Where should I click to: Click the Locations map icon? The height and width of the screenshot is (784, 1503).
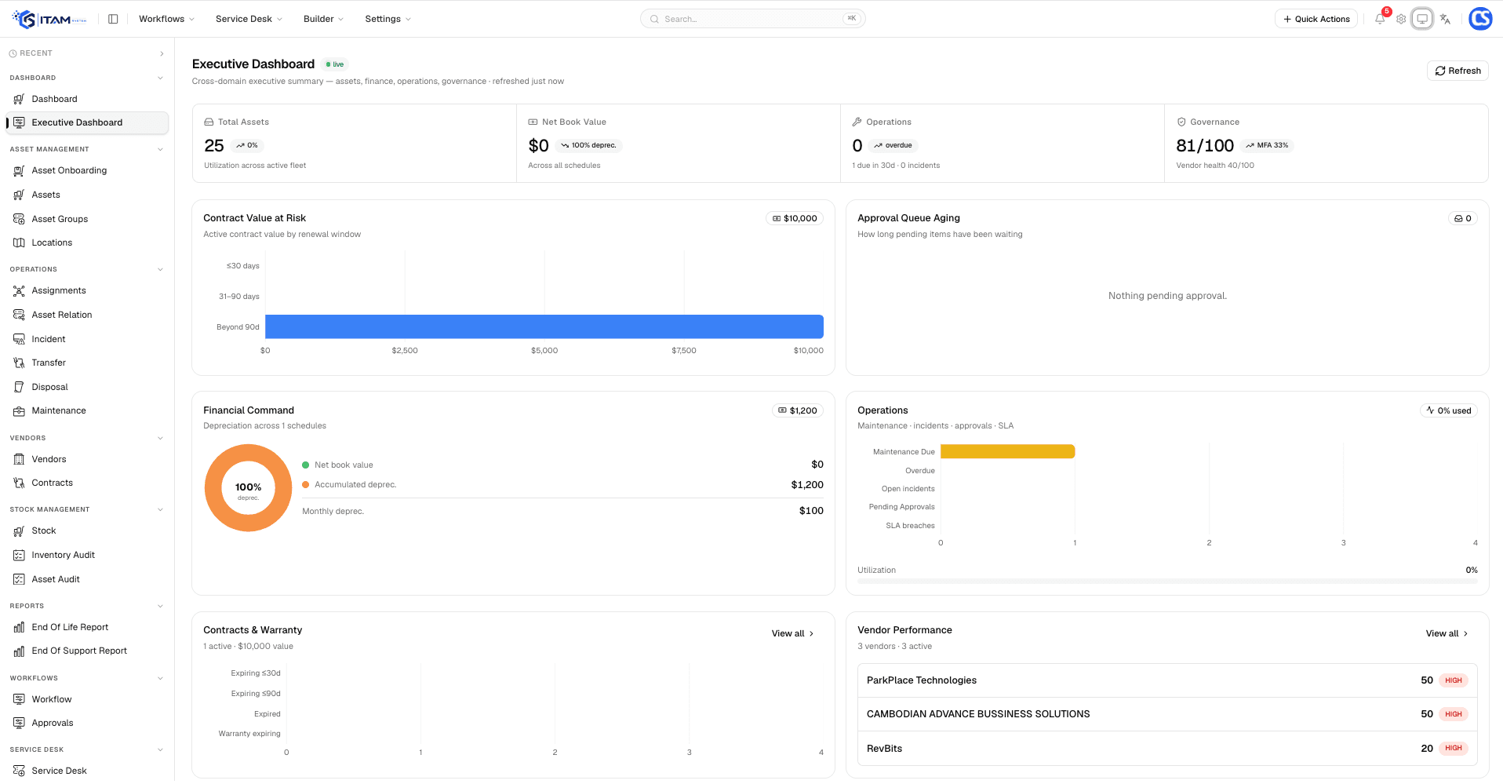[x=19, y=242]
